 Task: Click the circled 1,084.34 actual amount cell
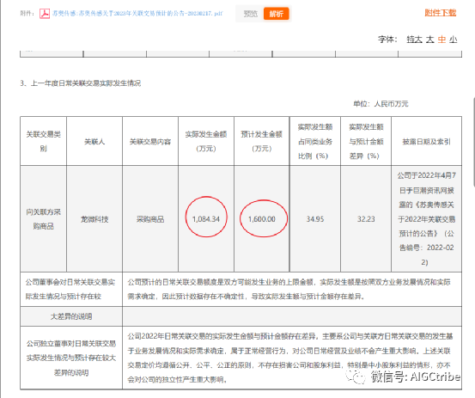206,219
